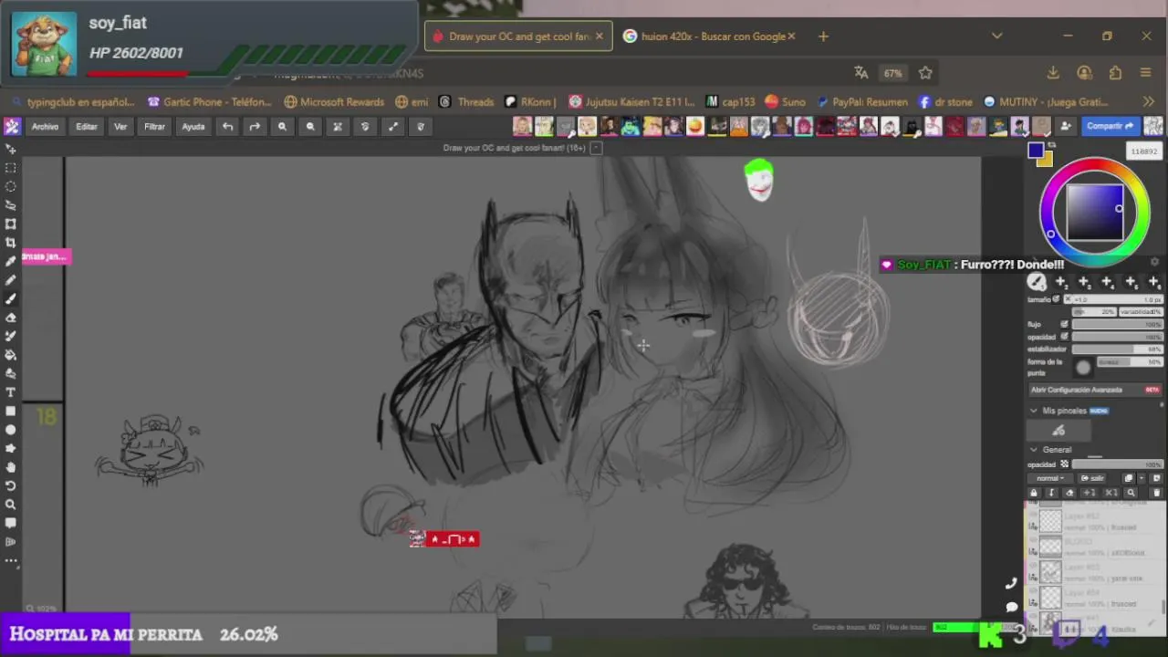Open the Editar menu
The width and height of the screenshot is (1168, 657).
[86, 127]
